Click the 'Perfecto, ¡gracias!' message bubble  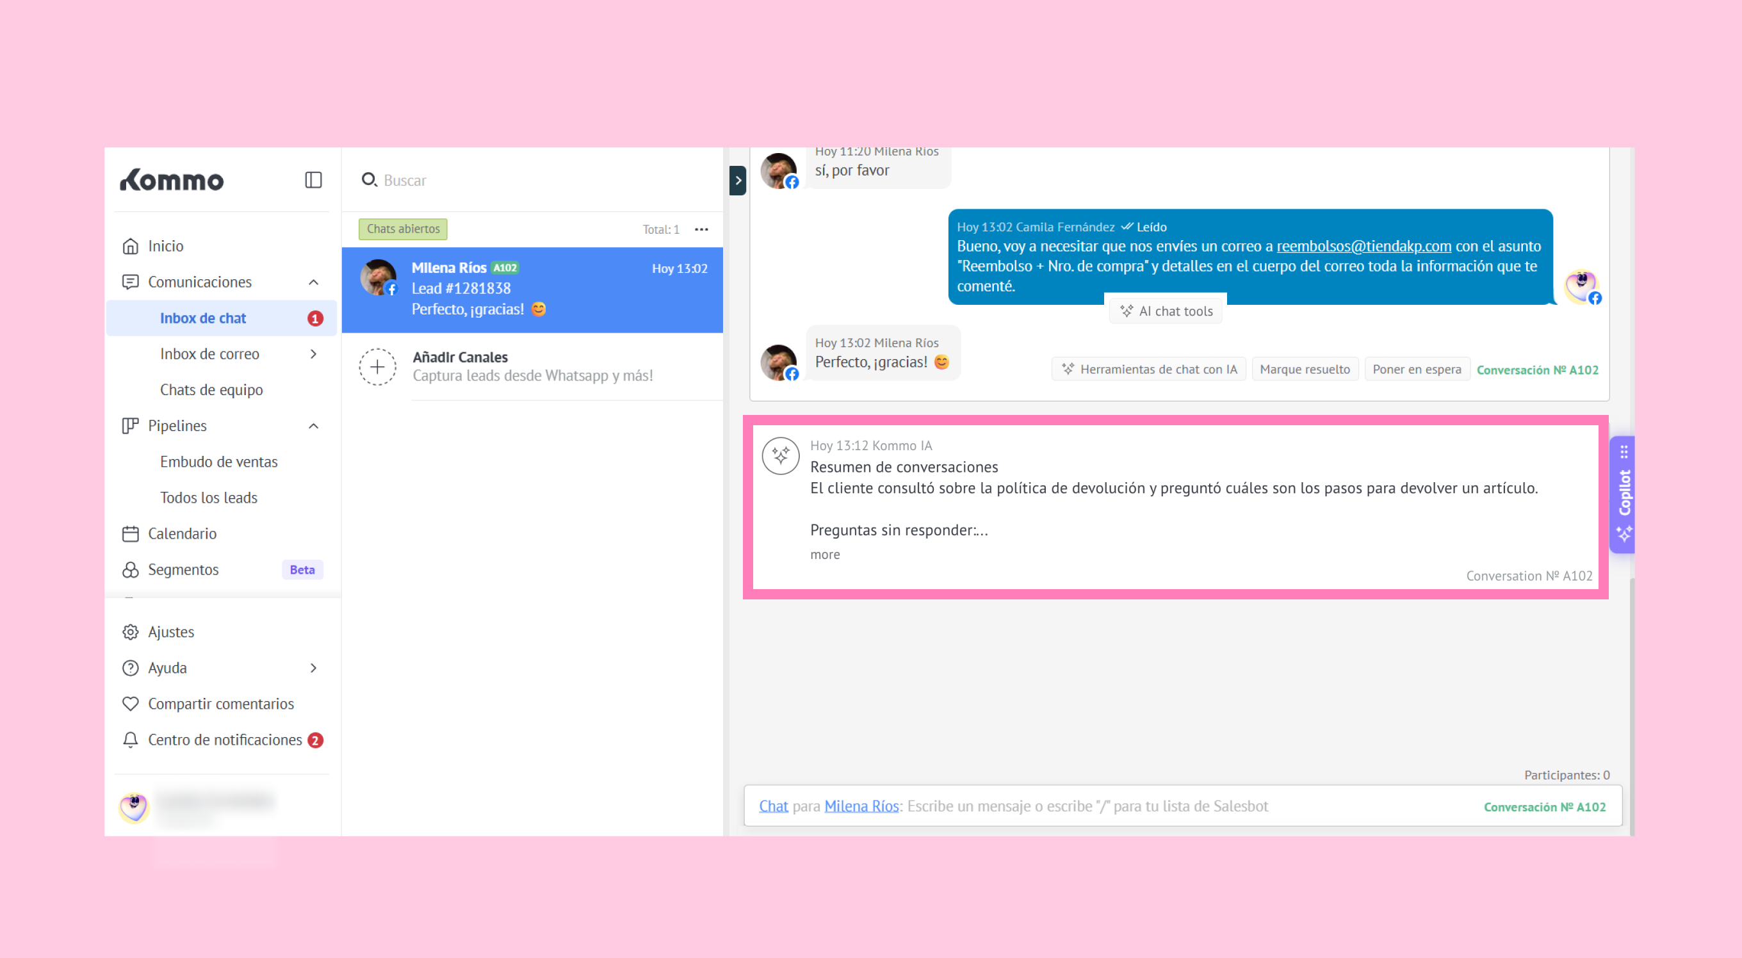pos(883,353)
